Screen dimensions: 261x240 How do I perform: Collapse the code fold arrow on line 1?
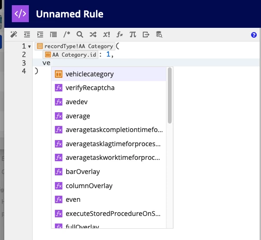pyautogui.click(x=29, y=47)
